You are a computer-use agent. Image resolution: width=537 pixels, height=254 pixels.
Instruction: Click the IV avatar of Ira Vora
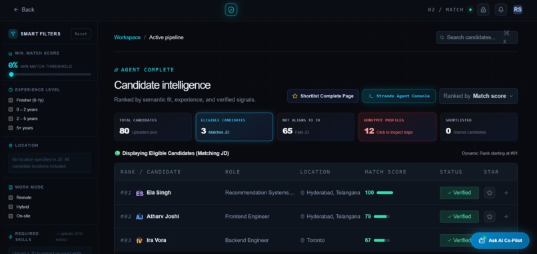point(139,240)
